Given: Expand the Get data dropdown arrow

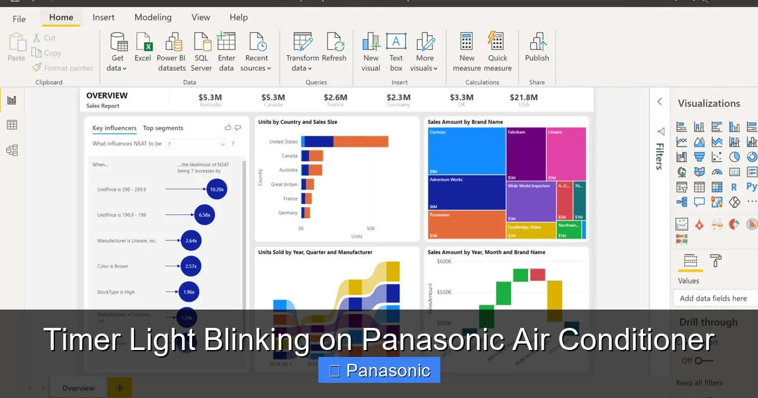Looking at the screenshot, I should coord(124,69).
